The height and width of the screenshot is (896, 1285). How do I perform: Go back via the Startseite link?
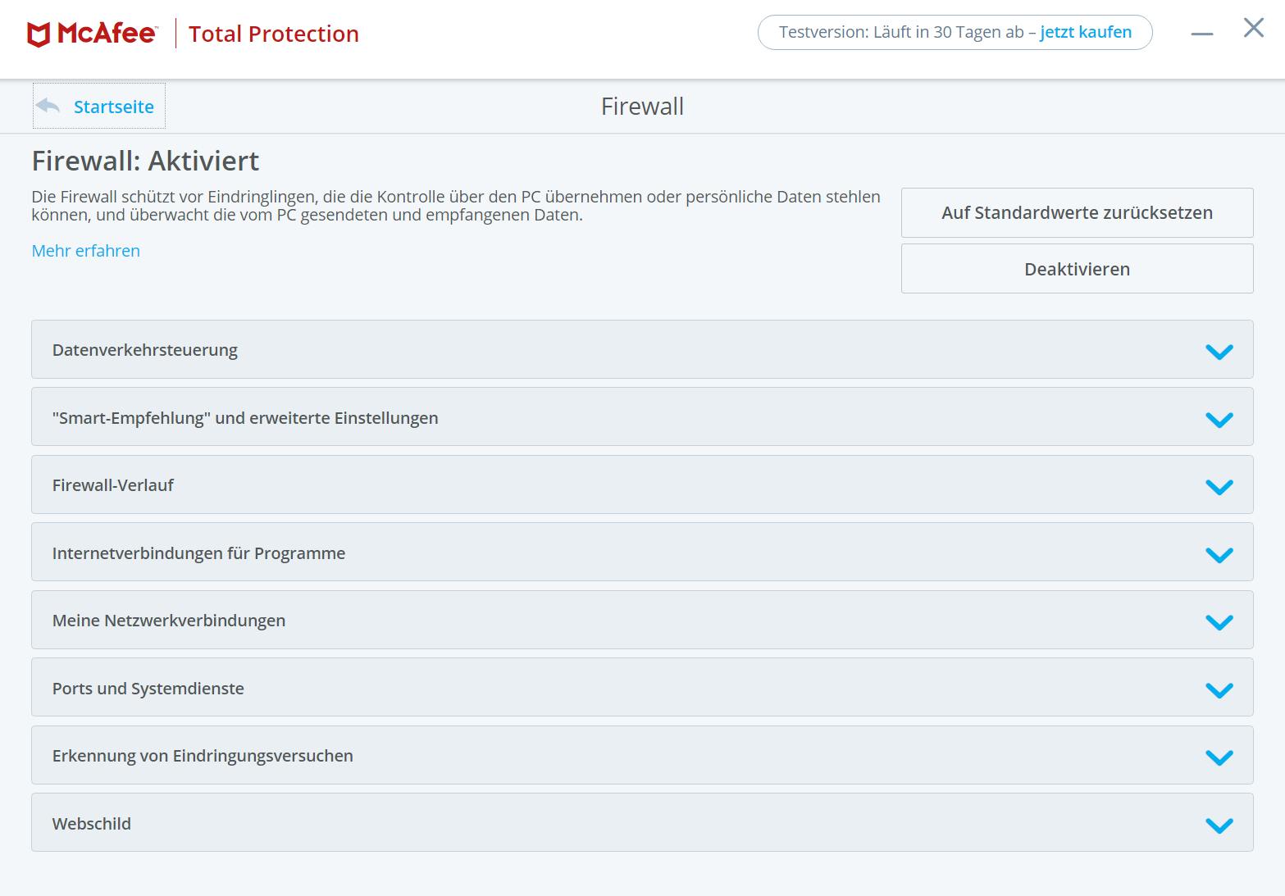point(114,107)
